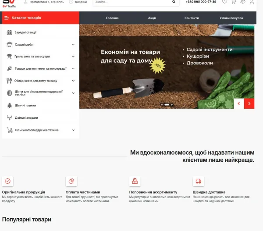Open the Акції menu item
The width and height of the screenshot is (263, 231).
pos(152,18)
